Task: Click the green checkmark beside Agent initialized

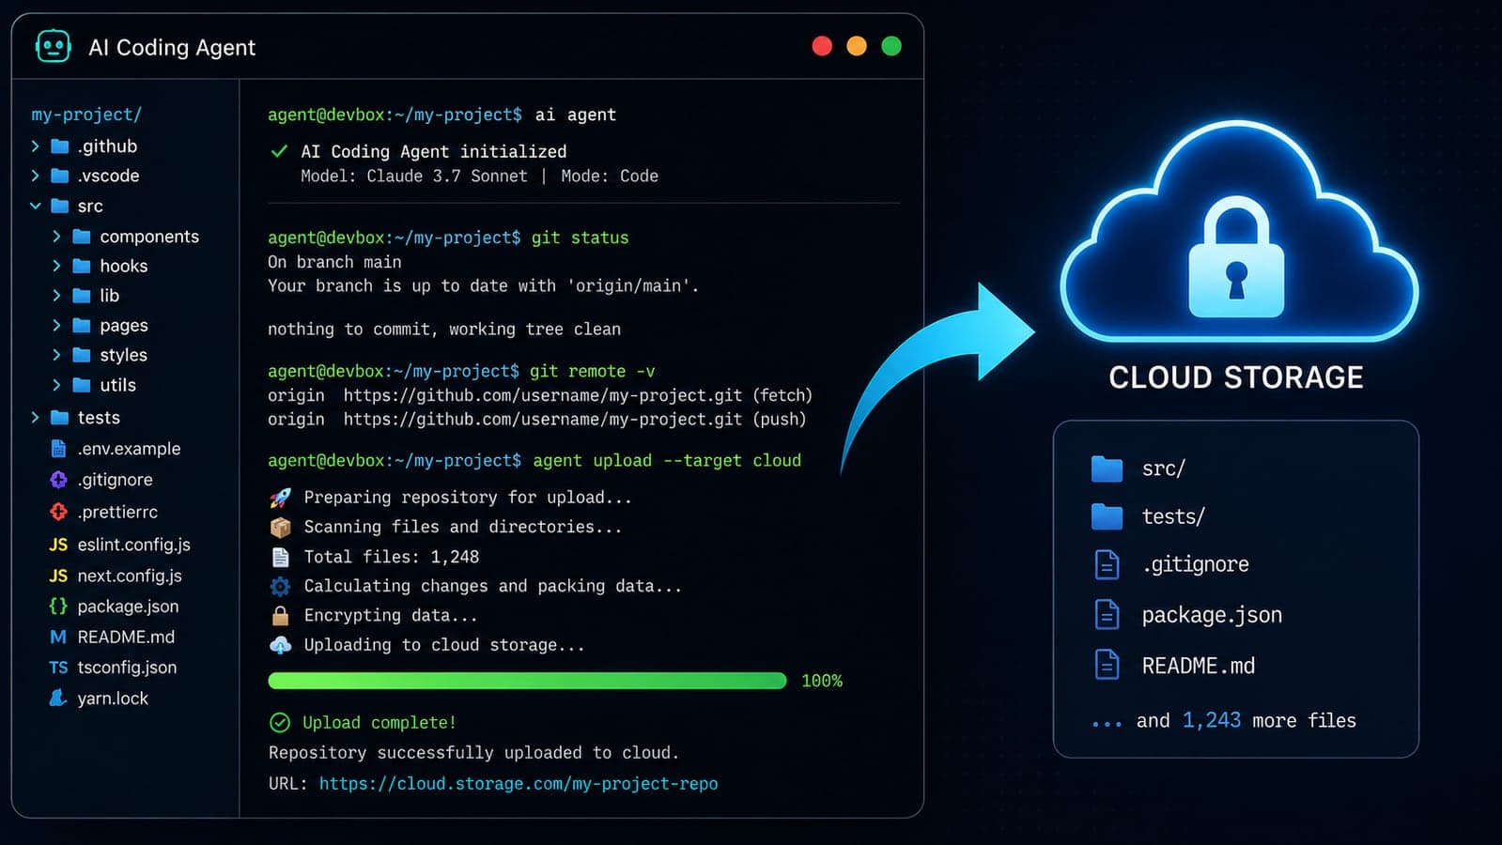Action: pyautogui.click(x=279, y=151)
